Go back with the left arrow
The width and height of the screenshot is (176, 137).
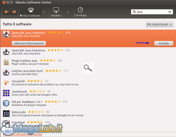(7, 12)
